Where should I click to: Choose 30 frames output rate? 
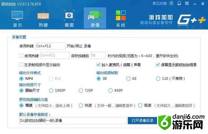point(99,79)
